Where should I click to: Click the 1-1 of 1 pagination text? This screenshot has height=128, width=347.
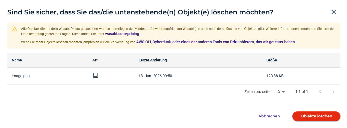click(x=301, y=92)
